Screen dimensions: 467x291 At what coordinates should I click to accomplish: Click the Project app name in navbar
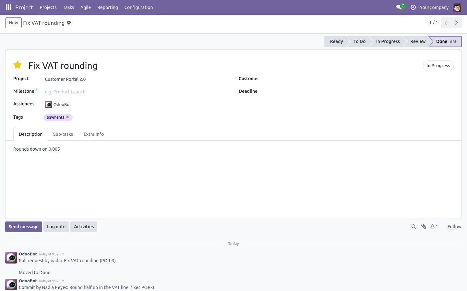tap(24, 7)
